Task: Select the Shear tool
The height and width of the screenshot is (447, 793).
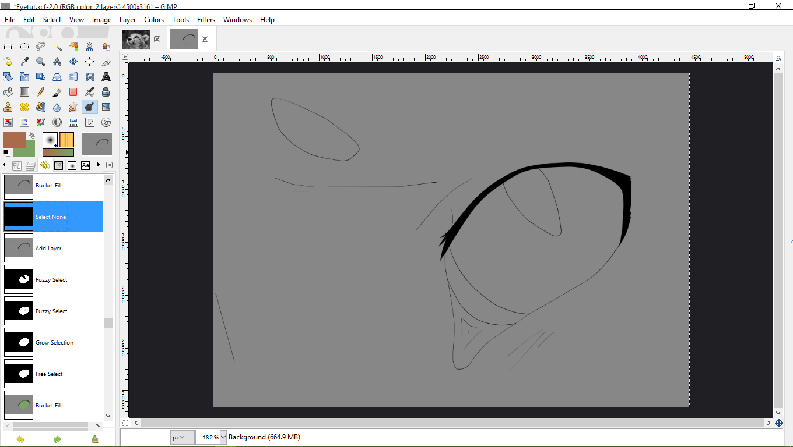Action: coord(41,77)
